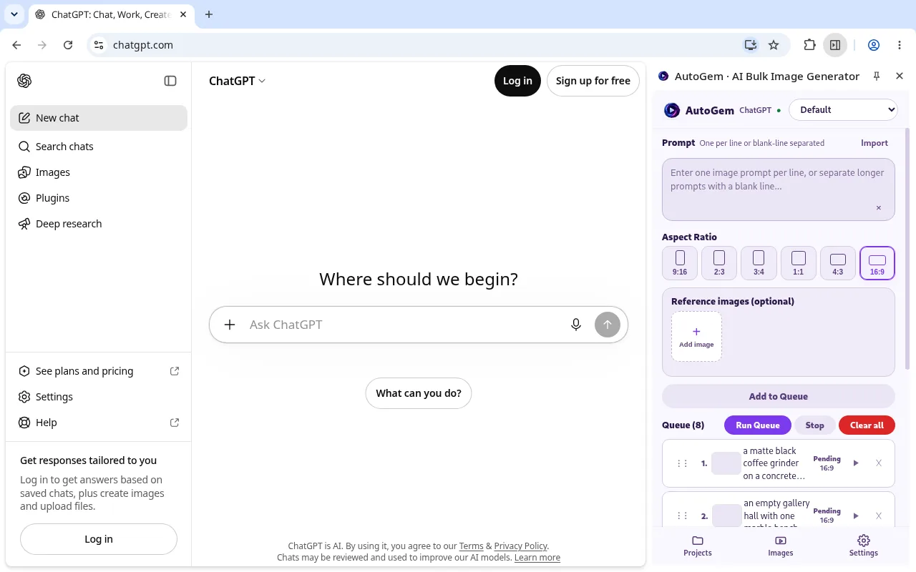Remove queue item 1 with X
Image resolution: width=916 pixels, height=572 pixels.
pos(879,463)
